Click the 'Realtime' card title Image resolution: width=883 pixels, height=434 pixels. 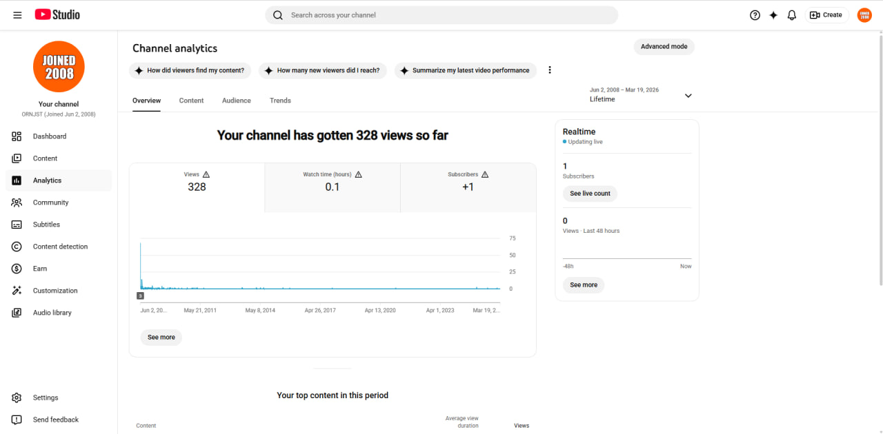579,132
